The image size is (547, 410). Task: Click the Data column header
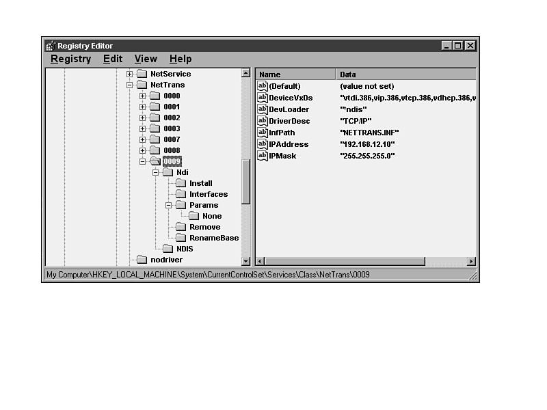(x=403, y=74)
